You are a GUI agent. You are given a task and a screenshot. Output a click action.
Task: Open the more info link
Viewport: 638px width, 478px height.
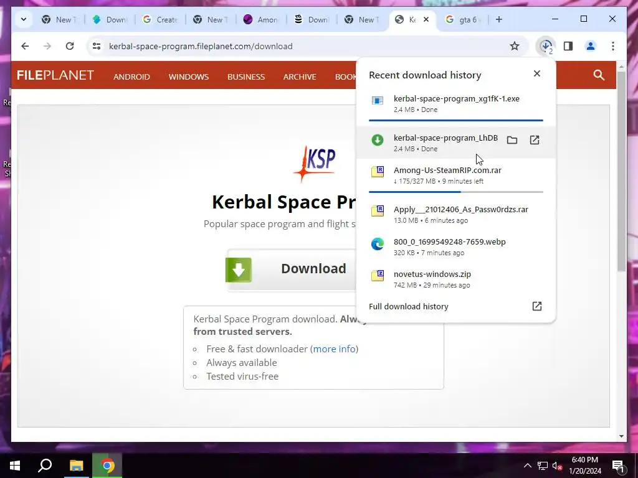(x=335, y=349)
